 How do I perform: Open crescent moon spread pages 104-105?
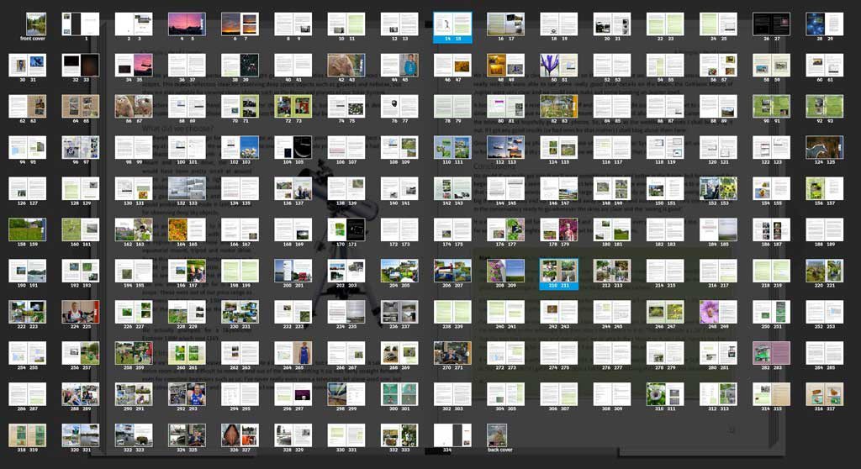pyautogui.click(x=293, y=148)
